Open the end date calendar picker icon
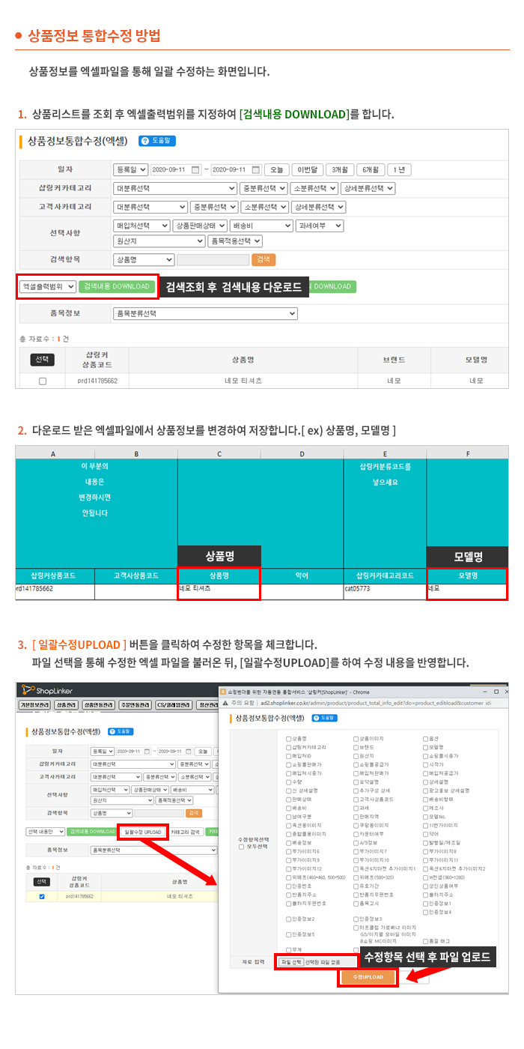 coord(256,169)
